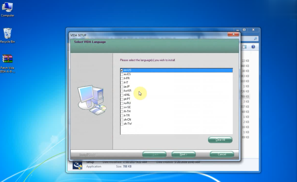Open the Explorer help icon
This screenshot has height=182, width=297.
[x=253, y=47]
